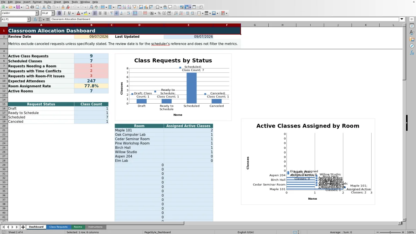The image size is (416, 234).
Task: Toggle Center Horizontally alignment
Action: (100, 13)
